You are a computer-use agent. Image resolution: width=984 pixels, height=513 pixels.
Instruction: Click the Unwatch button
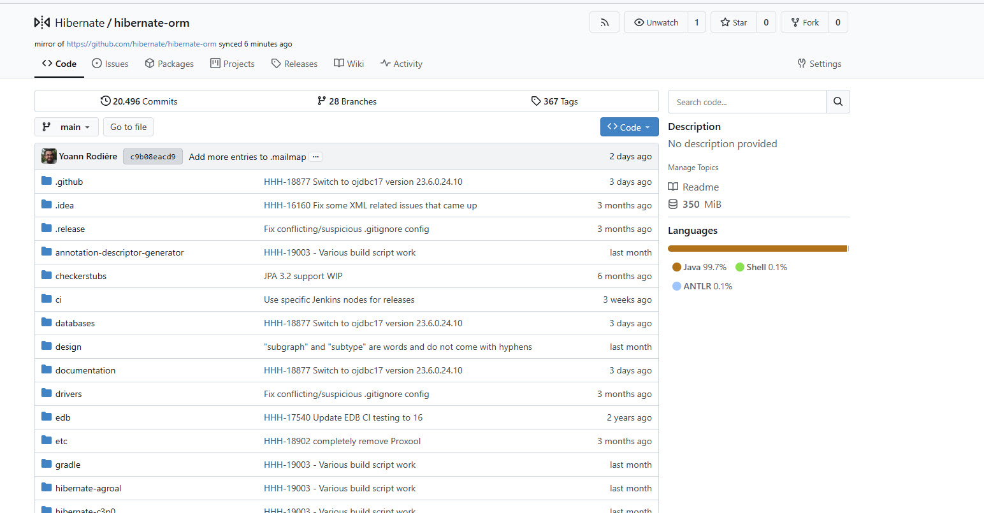(656, 22)
